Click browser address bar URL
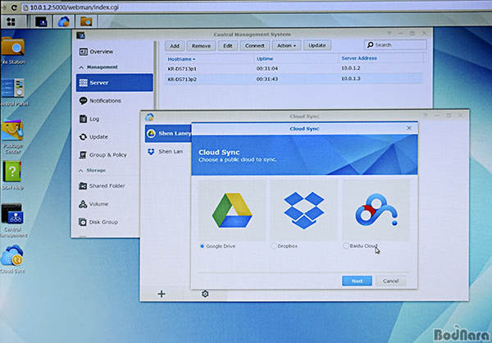This screenshot has width=492, height=343. pyautogui.click(x=75, y=7)
